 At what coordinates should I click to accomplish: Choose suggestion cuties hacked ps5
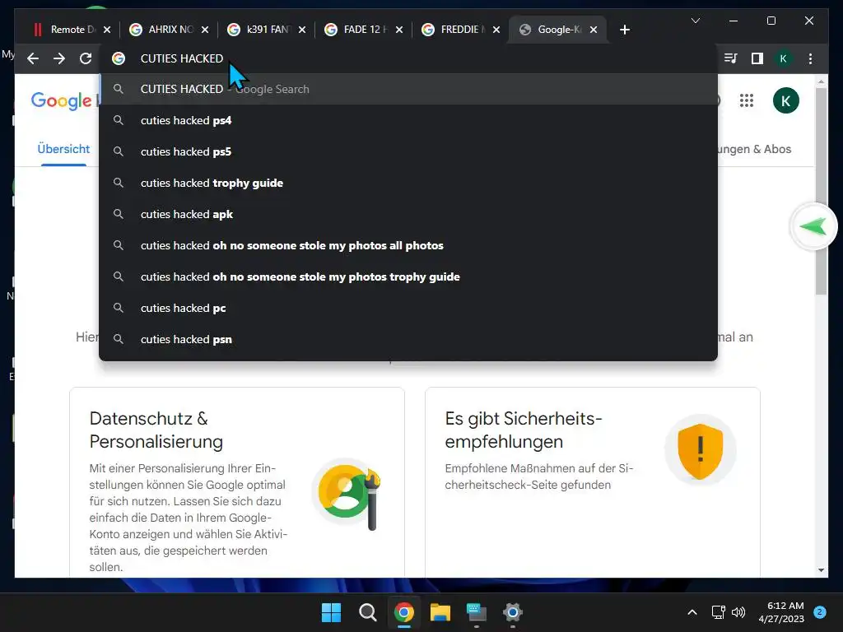(x=408, y=151)
